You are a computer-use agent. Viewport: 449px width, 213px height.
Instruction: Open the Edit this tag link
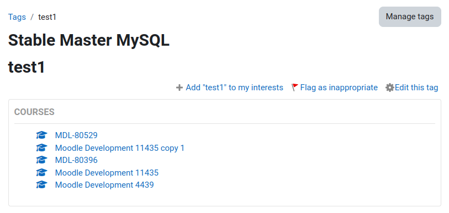click(416, 88)
